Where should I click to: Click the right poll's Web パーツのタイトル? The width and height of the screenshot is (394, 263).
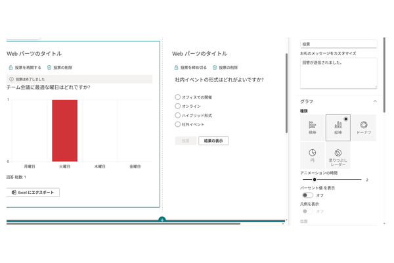pyautogui.click(x=200, y=54)
